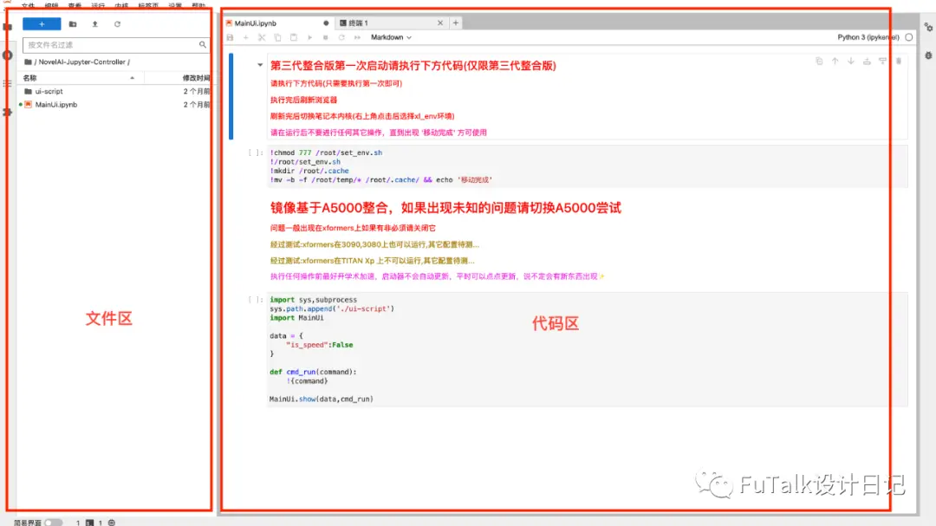This screenshot has width=936, height=526.
Task: Refresh the file browser list
Action: coord(117,24)
